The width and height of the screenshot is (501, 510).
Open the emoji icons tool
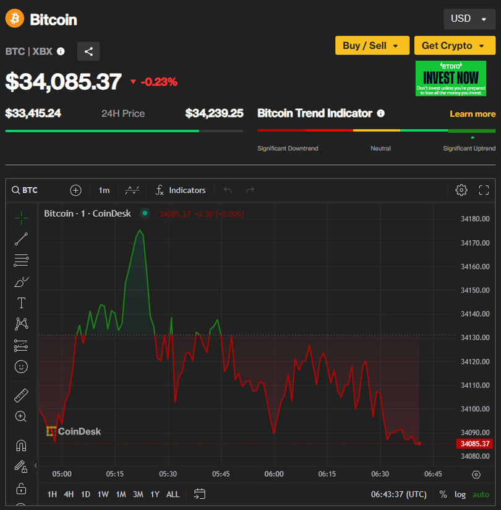tap(21, 367)
